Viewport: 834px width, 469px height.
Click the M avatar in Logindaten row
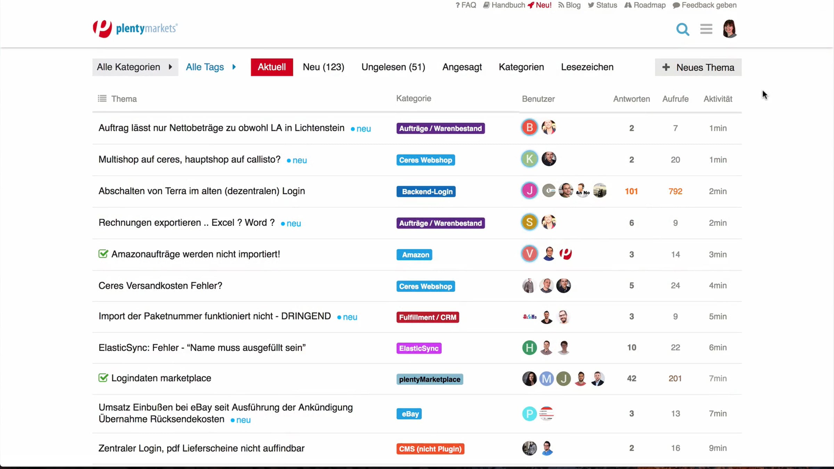click(547, 379)
